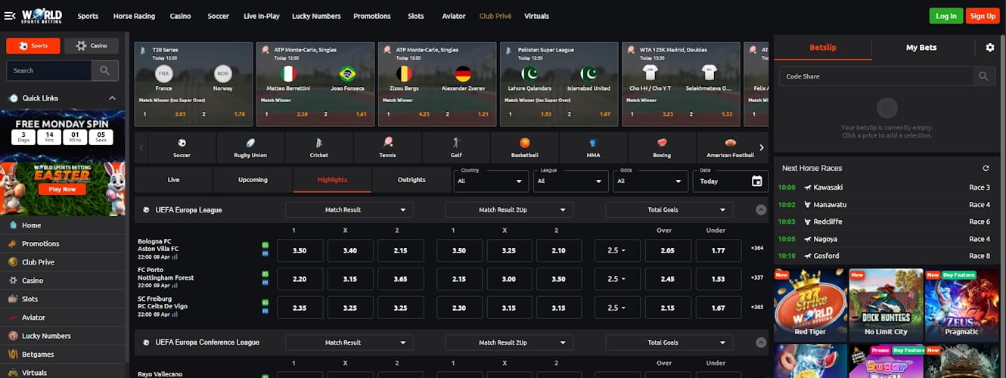Open Europa League Match Result 2Up dropdown
Screen dimensions: 1006x378
(509, 210)
